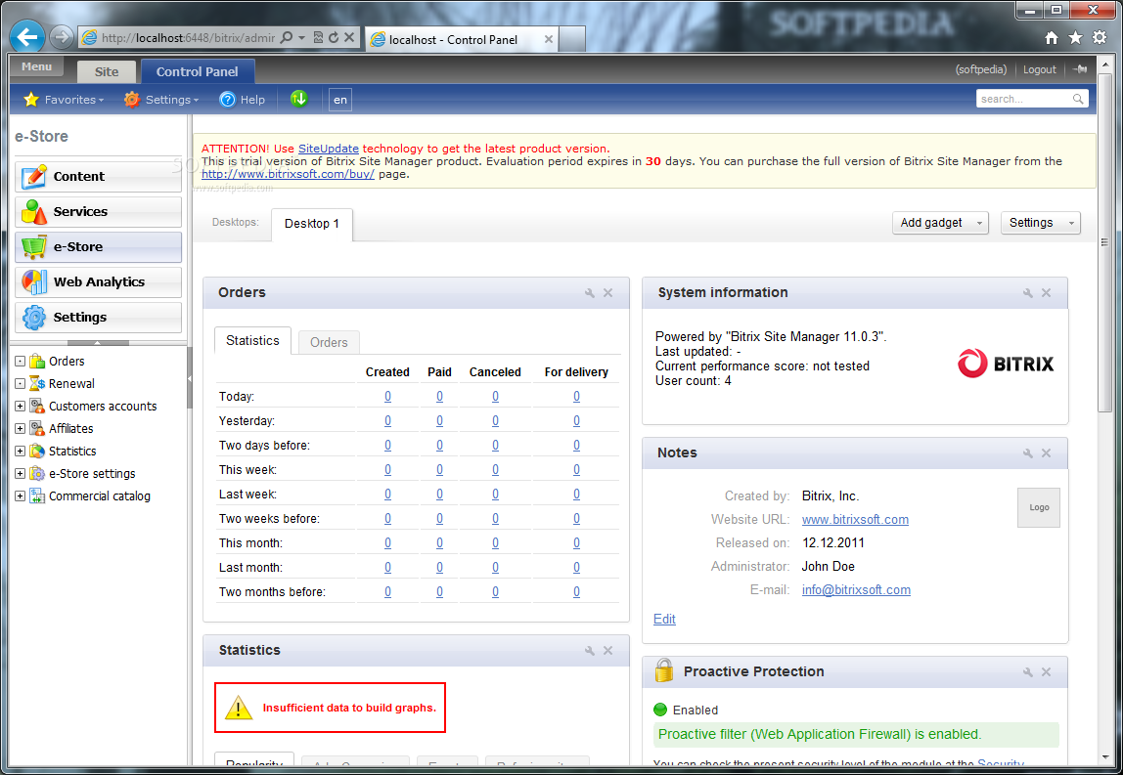
Task: Expand the Affiliates tree node
Action: click(20, 429)
